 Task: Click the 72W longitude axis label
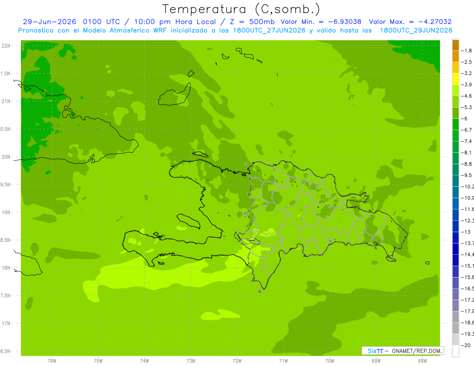click(237, 361)
